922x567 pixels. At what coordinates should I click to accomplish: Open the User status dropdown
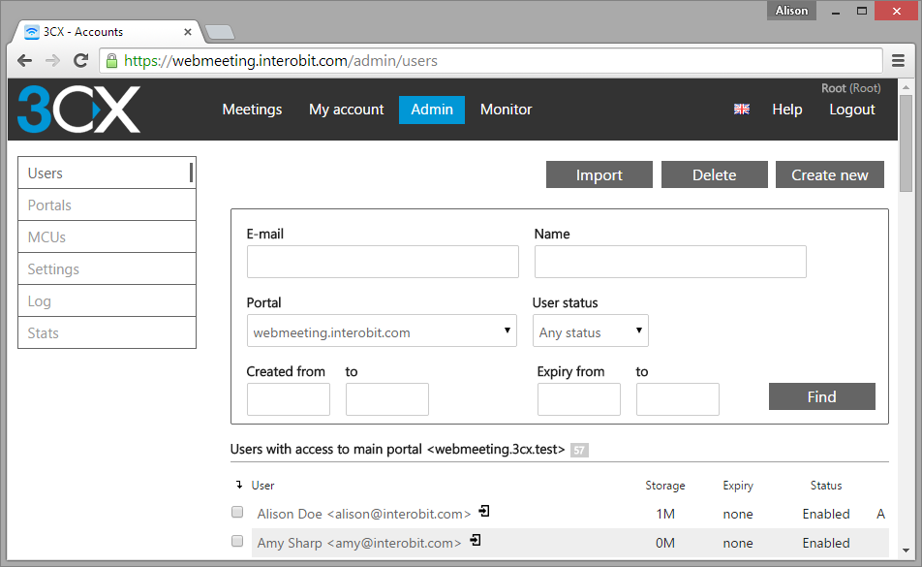tap(591, 331)
